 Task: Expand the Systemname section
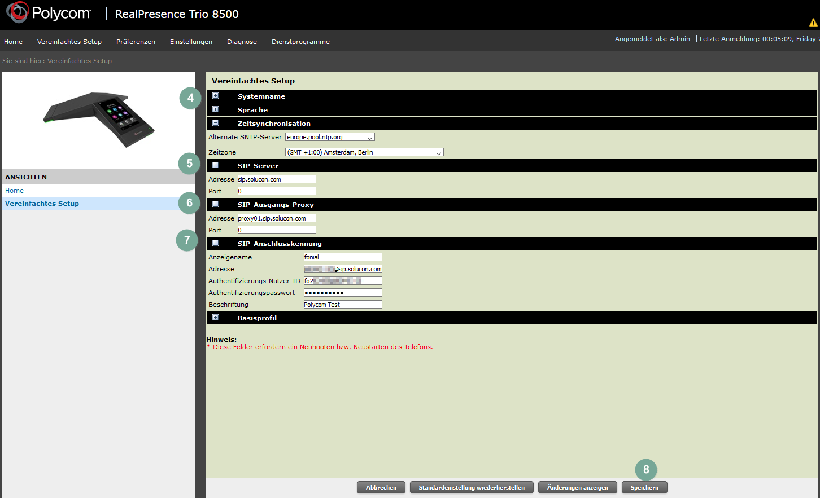click(x=215, y=96)
